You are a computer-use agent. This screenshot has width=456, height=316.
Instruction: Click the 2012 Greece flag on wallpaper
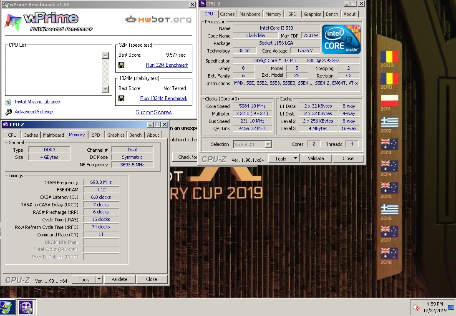click(389, 123)
